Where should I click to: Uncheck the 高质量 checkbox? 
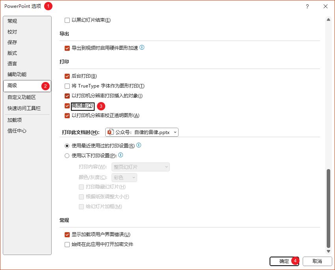pos(67,106)
